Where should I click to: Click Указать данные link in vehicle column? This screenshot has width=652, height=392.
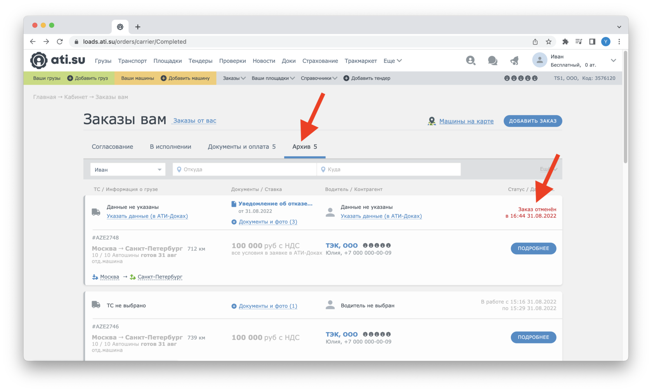click(147, 216)
